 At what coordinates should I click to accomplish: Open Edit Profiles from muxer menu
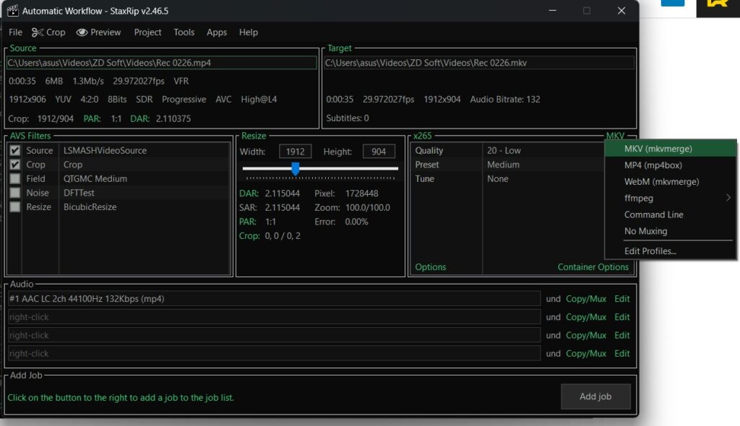pos(650,251)
